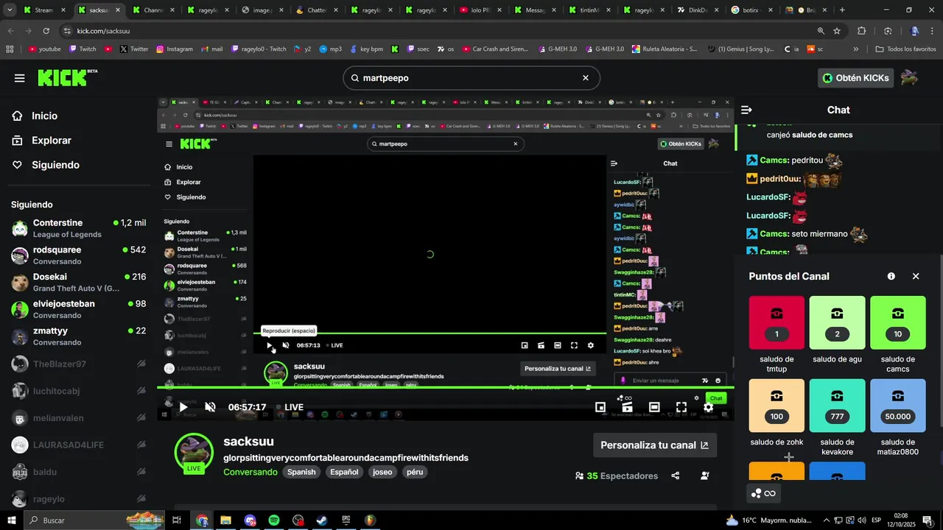The image size is (943, 530).
Task: Click the sacksuu live avatar
Action: [194, 453]
